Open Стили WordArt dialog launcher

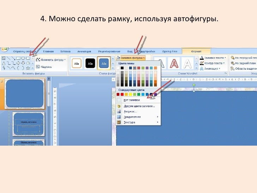point(226,74)
